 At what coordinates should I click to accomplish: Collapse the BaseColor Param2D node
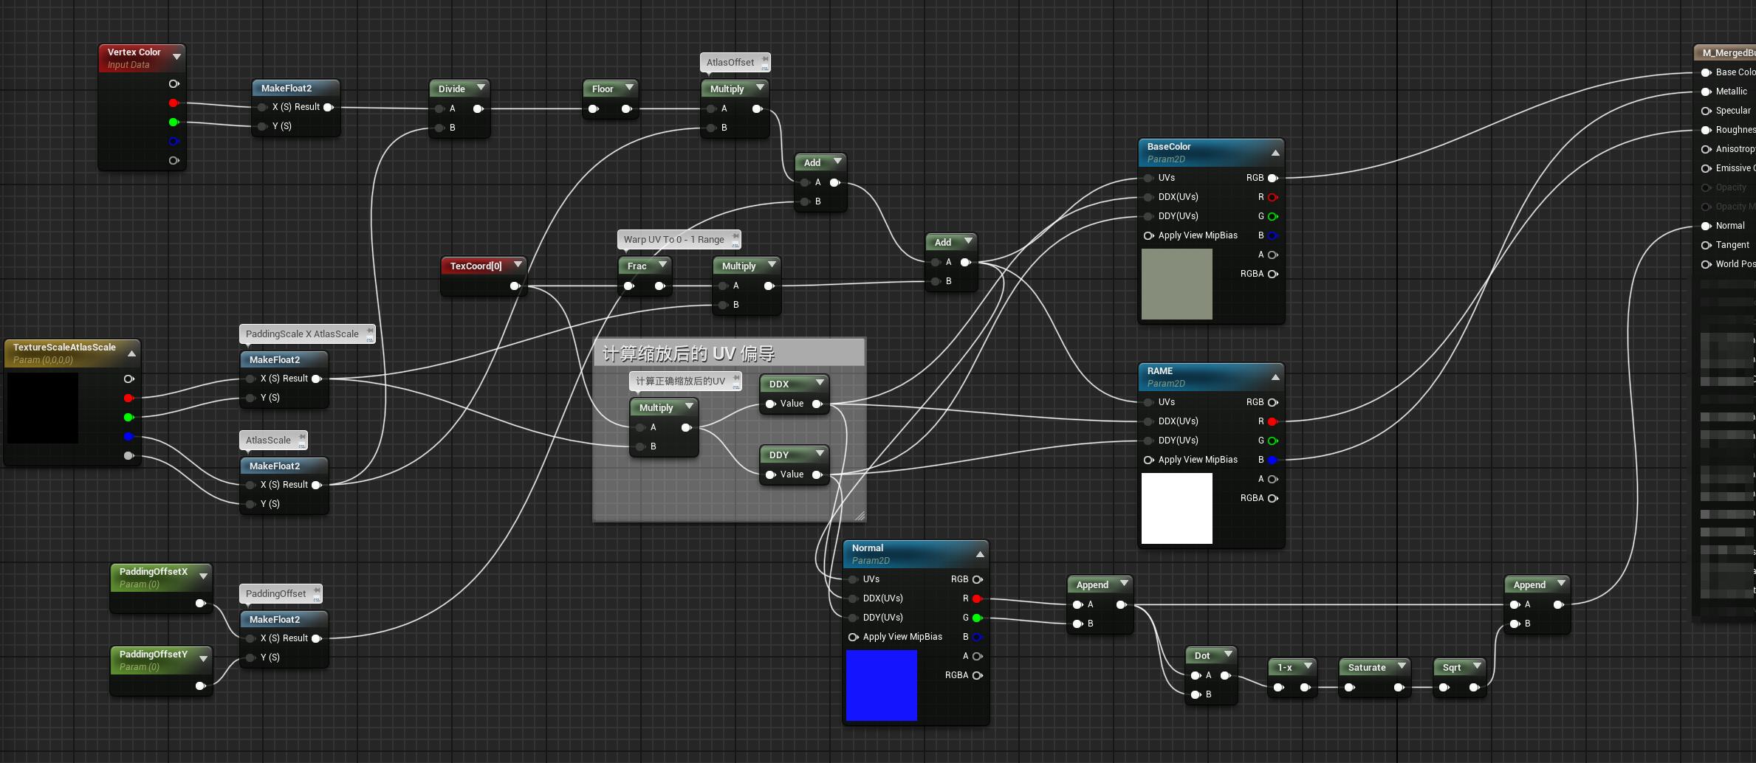point(1275,153)
